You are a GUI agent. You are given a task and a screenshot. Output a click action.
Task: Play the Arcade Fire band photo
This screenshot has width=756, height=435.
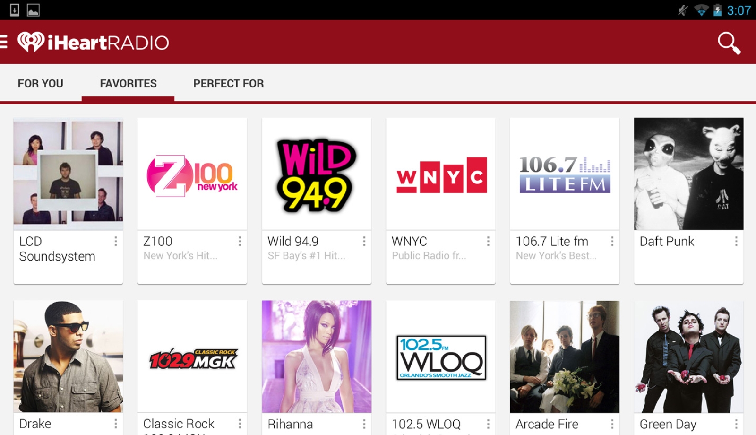pos(565,357)
